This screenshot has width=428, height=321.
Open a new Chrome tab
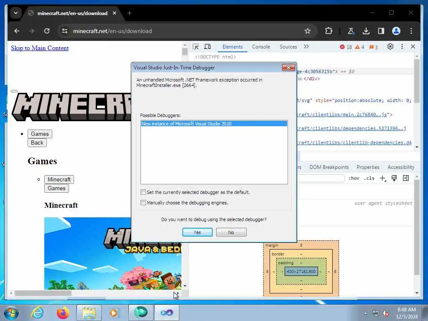click(x=130, y=13)
